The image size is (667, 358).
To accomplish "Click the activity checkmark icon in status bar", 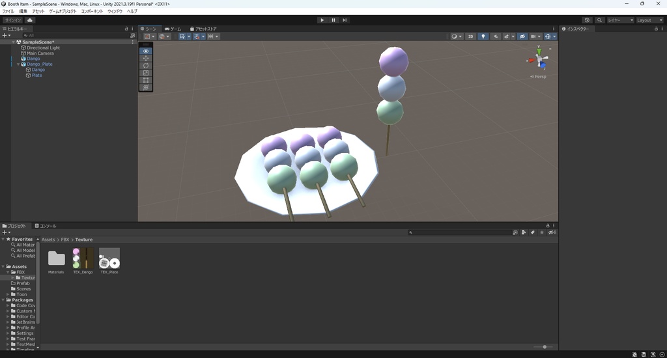I will [x=662, y=355].
